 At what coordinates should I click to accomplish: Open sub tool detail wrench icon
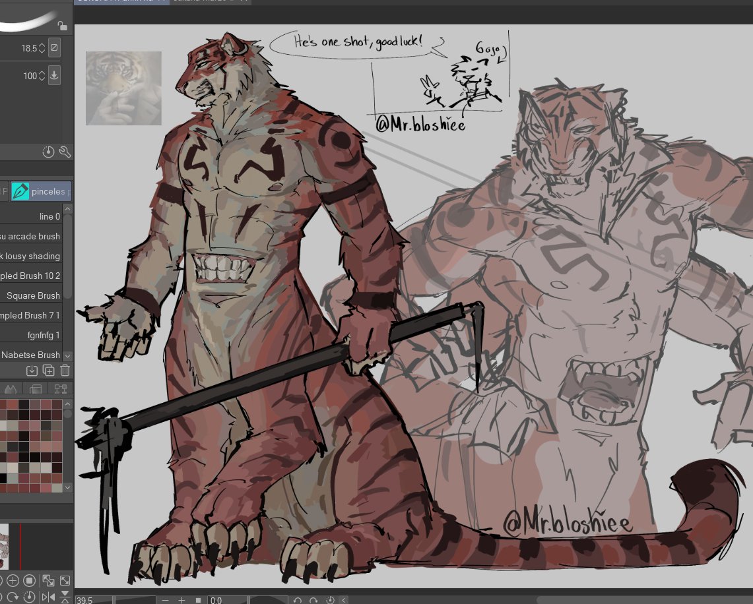point(65,152)
